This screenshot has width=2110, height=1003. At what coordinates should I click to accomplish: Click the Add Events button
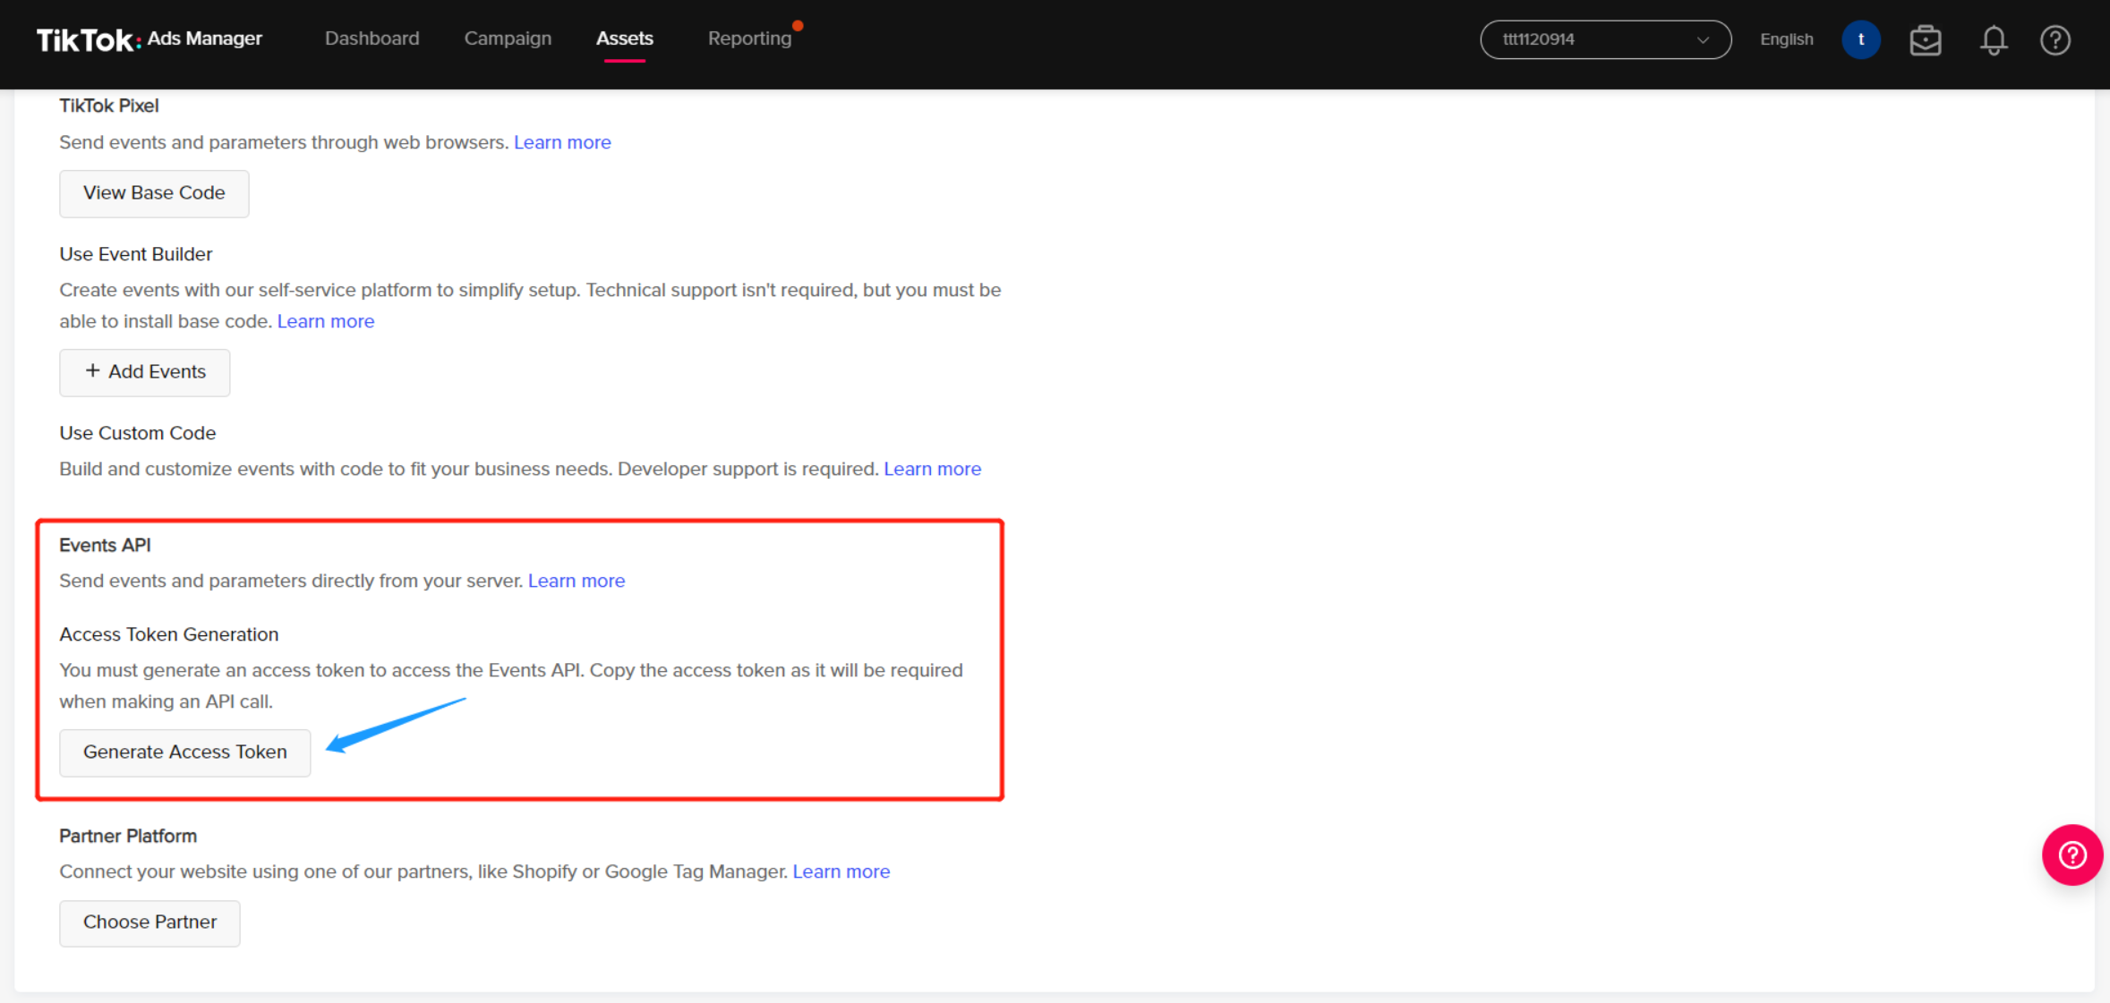coord(145,372)
